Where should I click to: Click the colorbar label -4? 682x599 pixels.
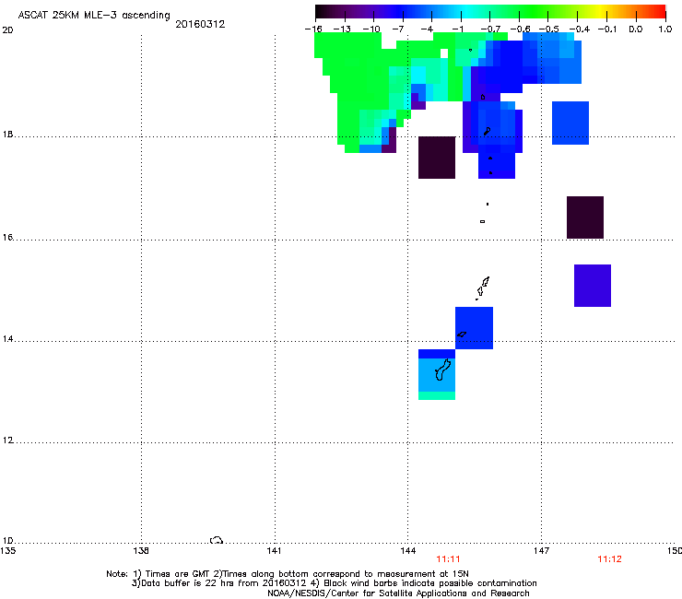pos(427,29)
